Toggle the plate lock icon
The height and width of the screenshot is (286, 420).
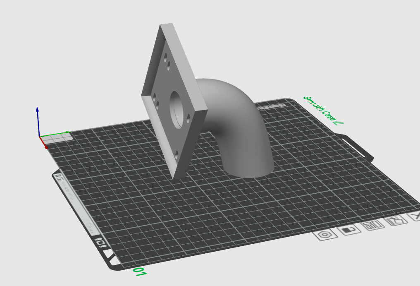point(350,230)
